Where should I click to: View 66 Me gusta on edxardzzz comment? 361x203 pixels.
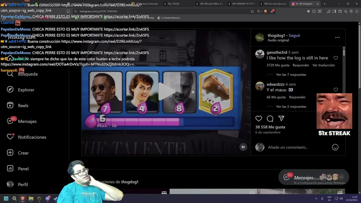pos(276,97)
